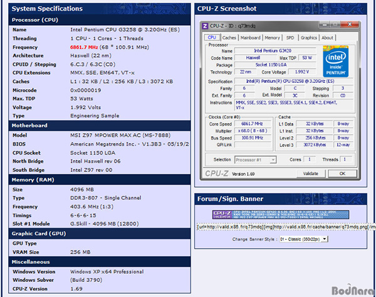Open the About tab
The image size is (376, 297).
click(327, 38)
